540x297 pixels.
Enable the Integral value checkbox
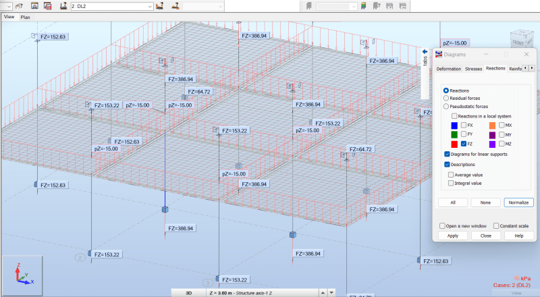(451, 183)
